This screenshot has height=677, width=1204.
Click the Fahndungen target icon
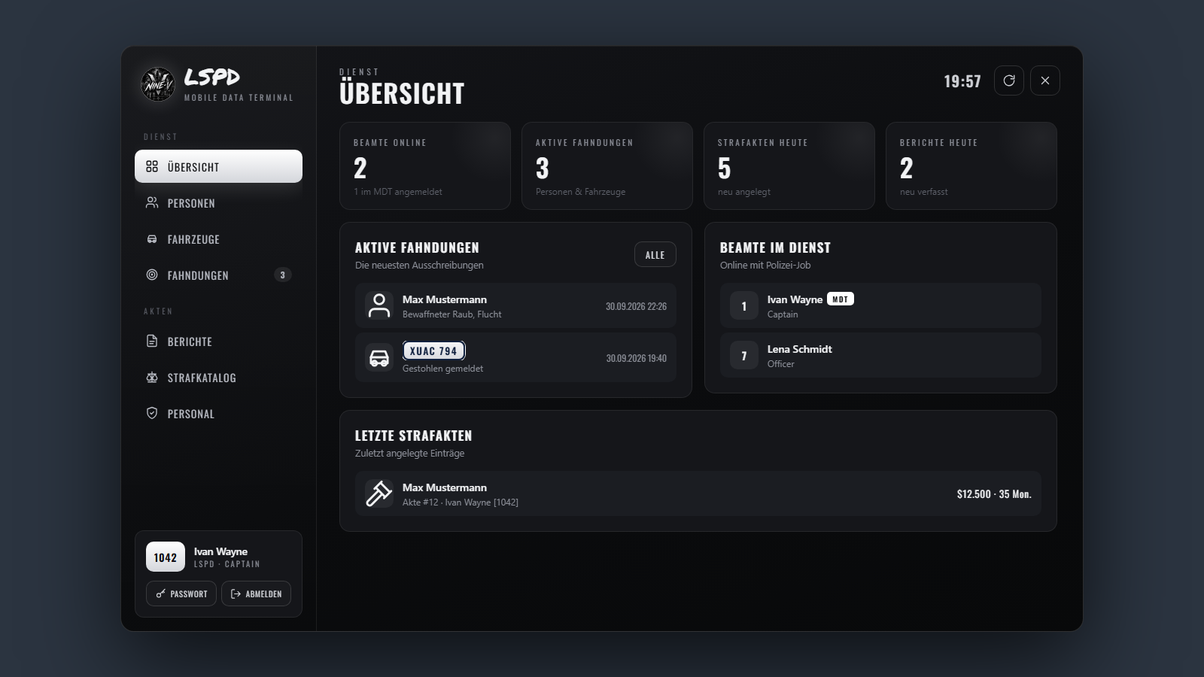[152, 275]
